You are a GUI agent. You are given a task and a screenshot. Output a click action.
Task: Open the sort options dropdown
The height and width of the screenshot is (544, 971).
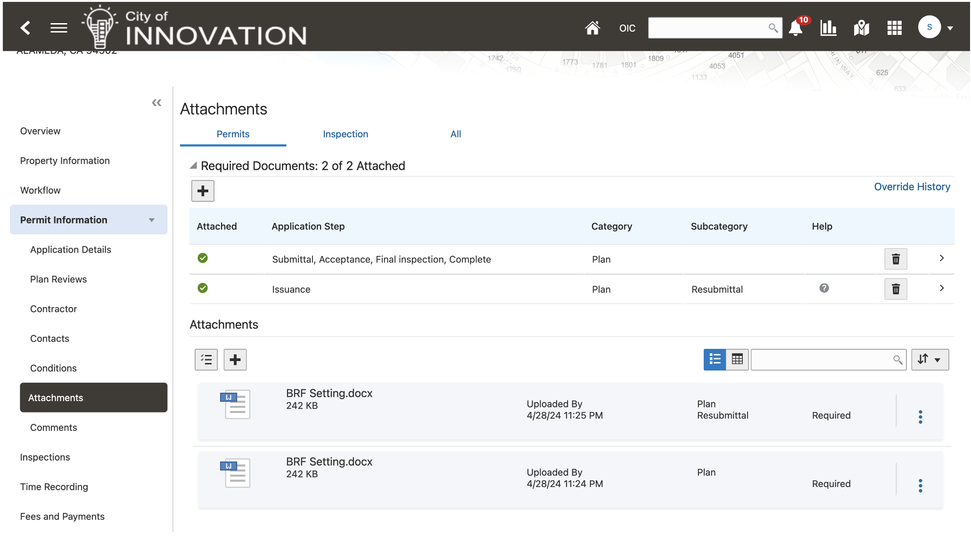(x=930, y=359)
